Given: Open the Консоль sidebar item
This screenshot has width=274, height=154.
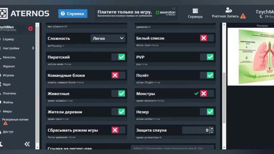Looking at the screenshot, I should [9, 57].
